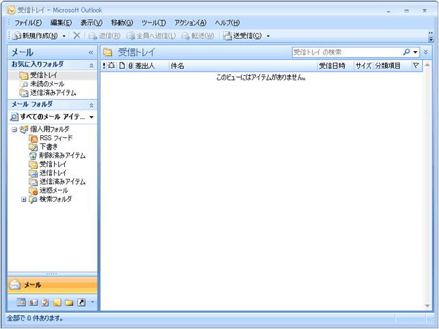Click the 転送 forward button
The image size is (439, 329).
[x=198, y=35]
